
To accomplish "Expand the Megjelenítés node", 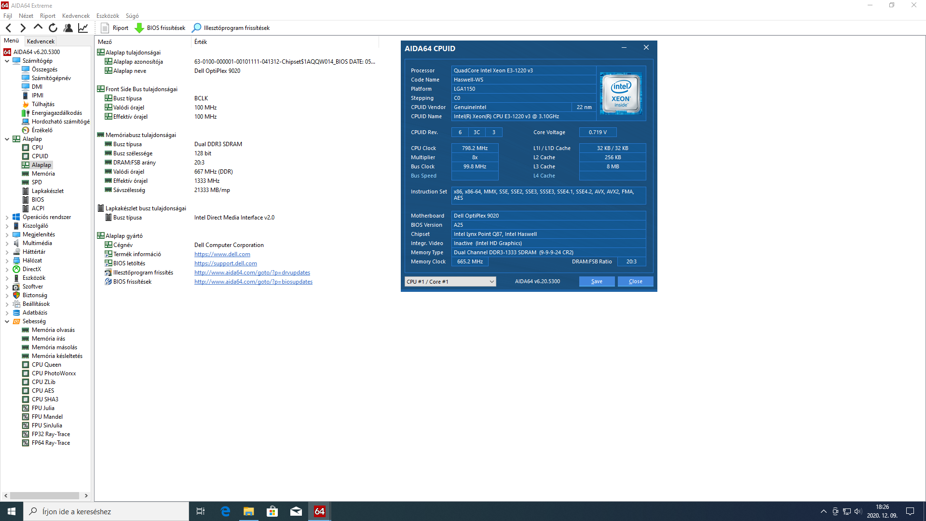I will point(7,234).
